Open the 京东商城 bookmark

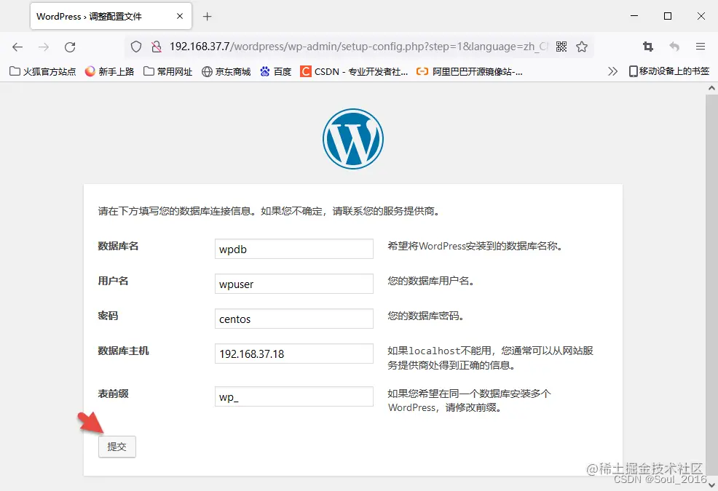226,71
